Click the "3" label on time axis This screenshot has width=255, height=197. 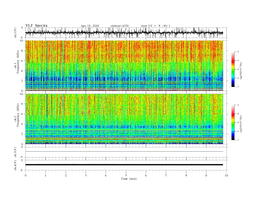click(x=86, y=175)
